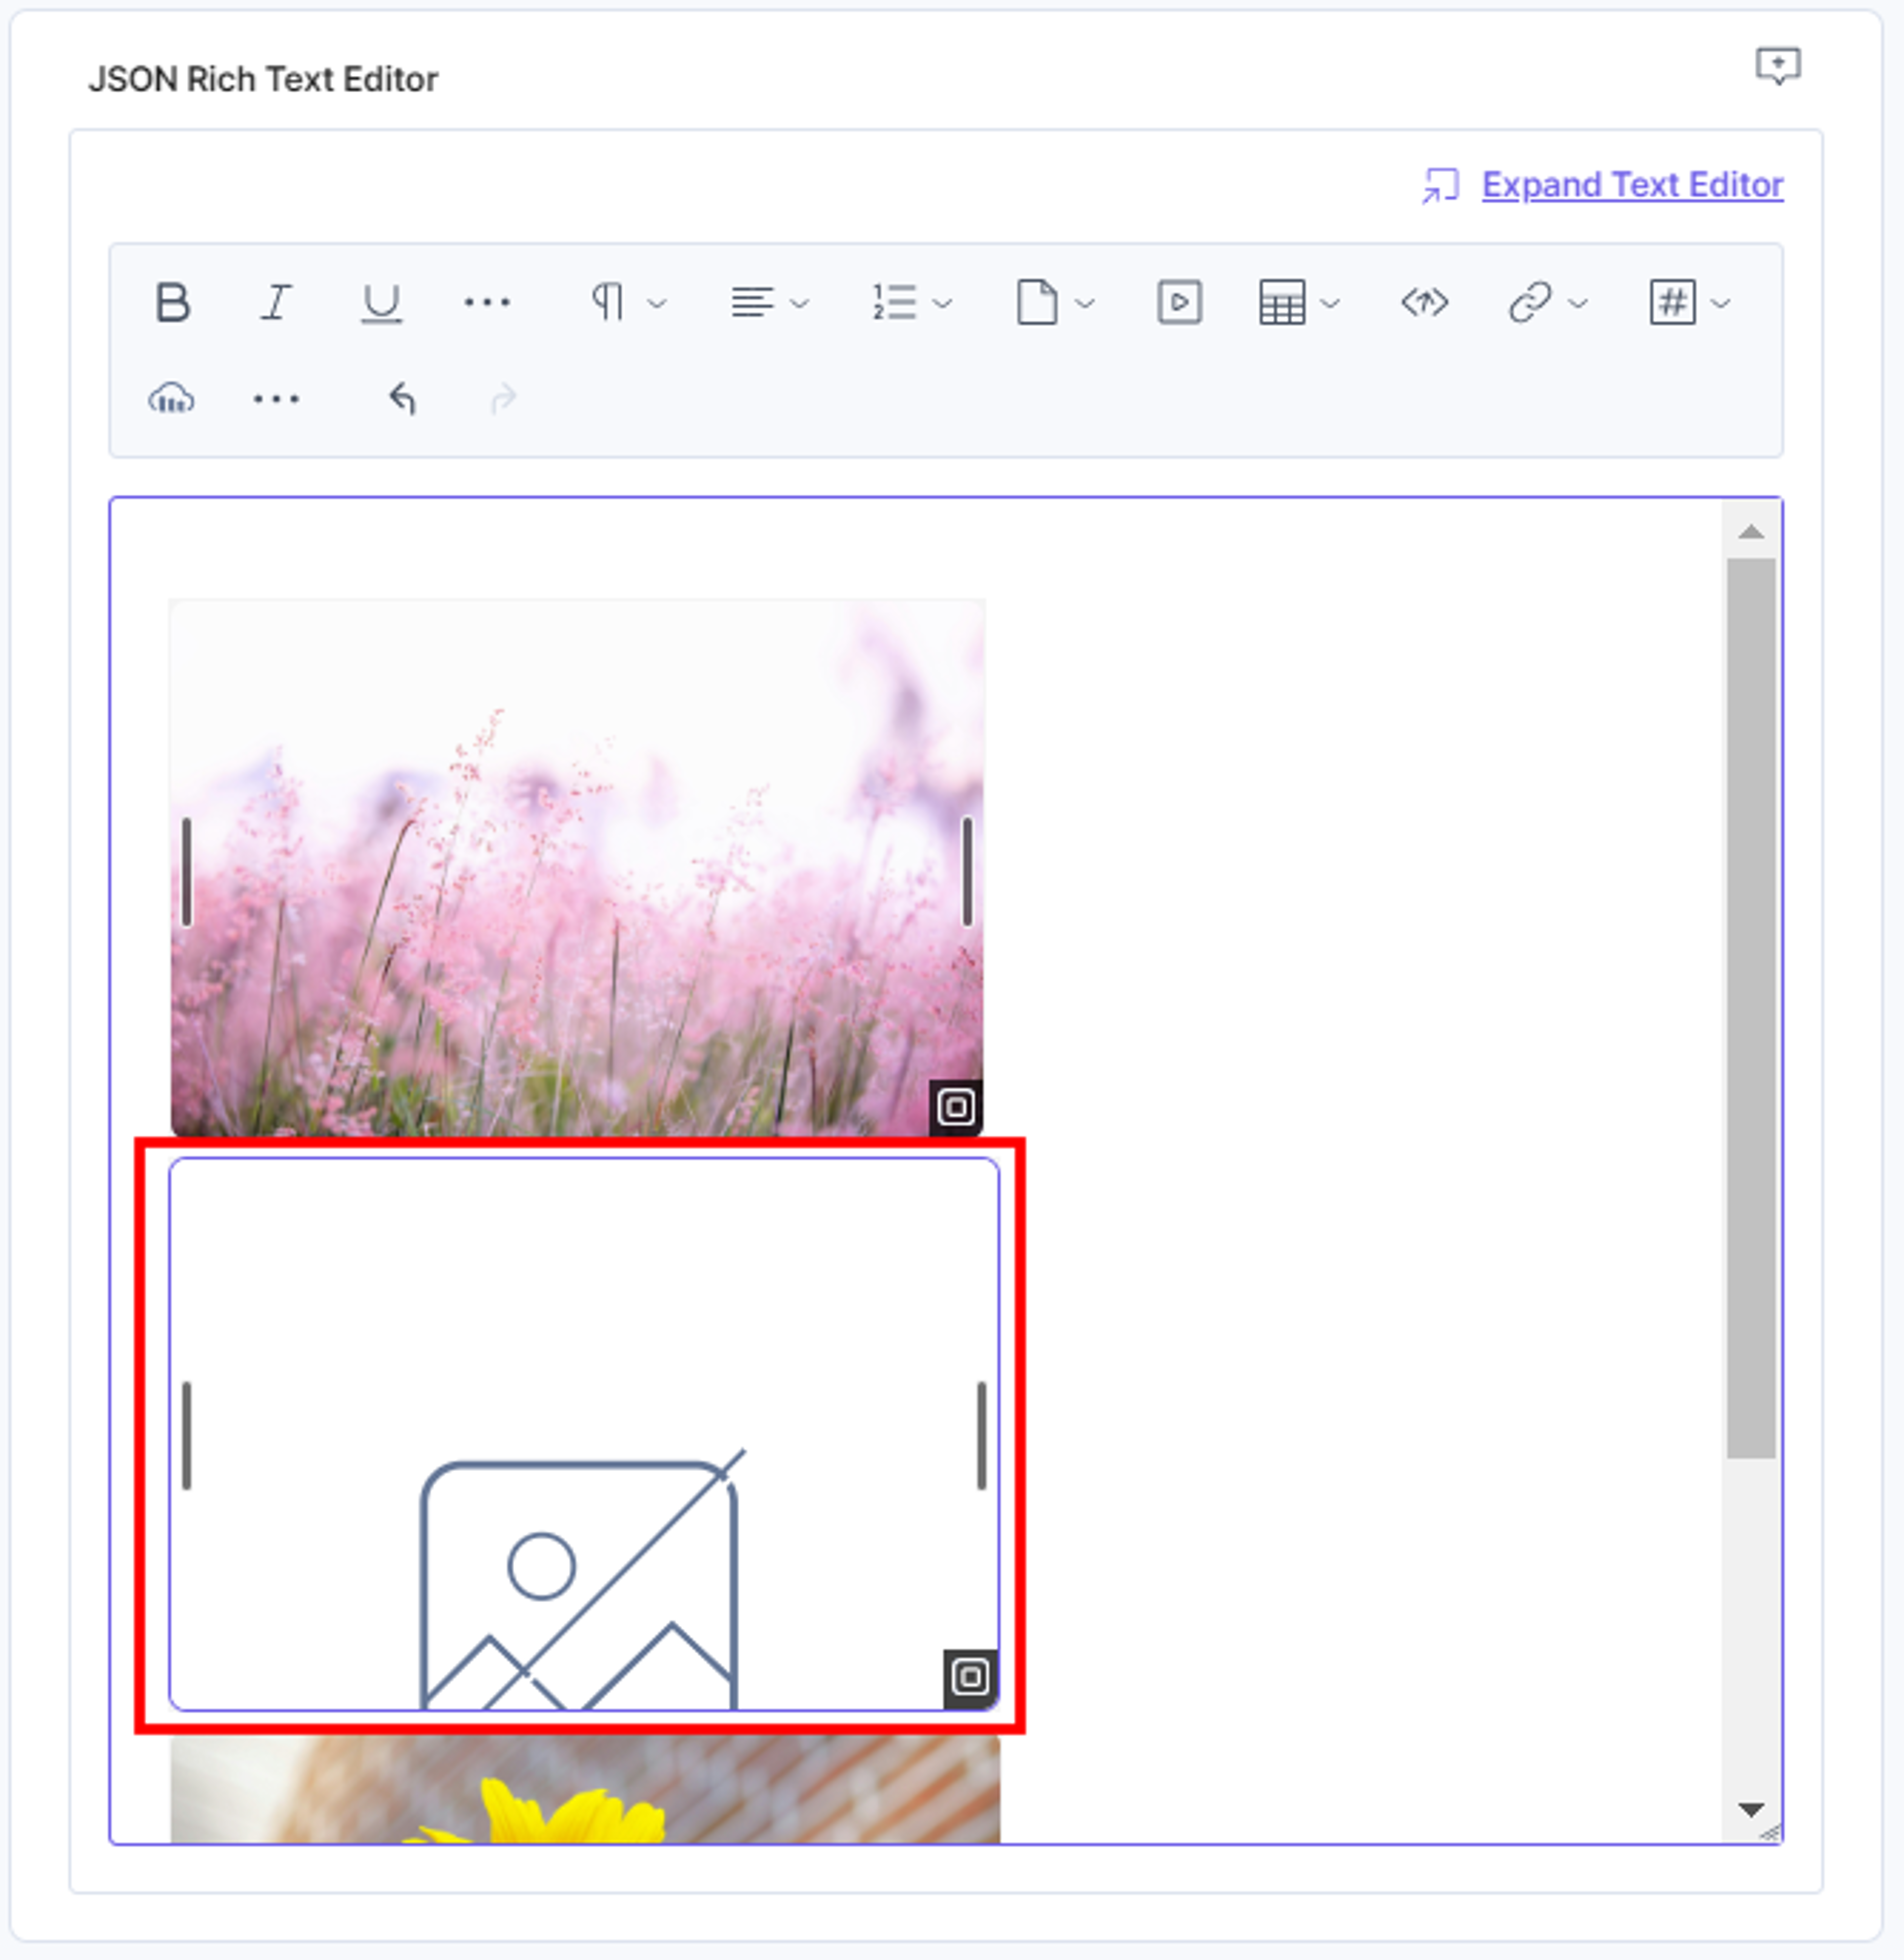
Task: Open the table insert dropdown
Action: (x=1299, y=302)
